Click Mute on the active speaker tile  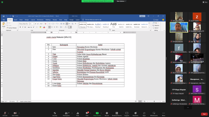point(183,24)
